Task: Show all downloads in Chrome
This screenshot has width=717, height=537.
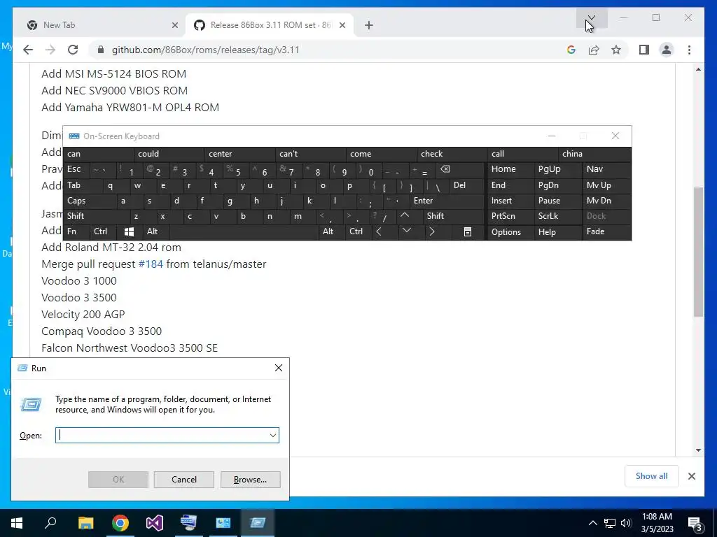Action: tap(652, 476)
